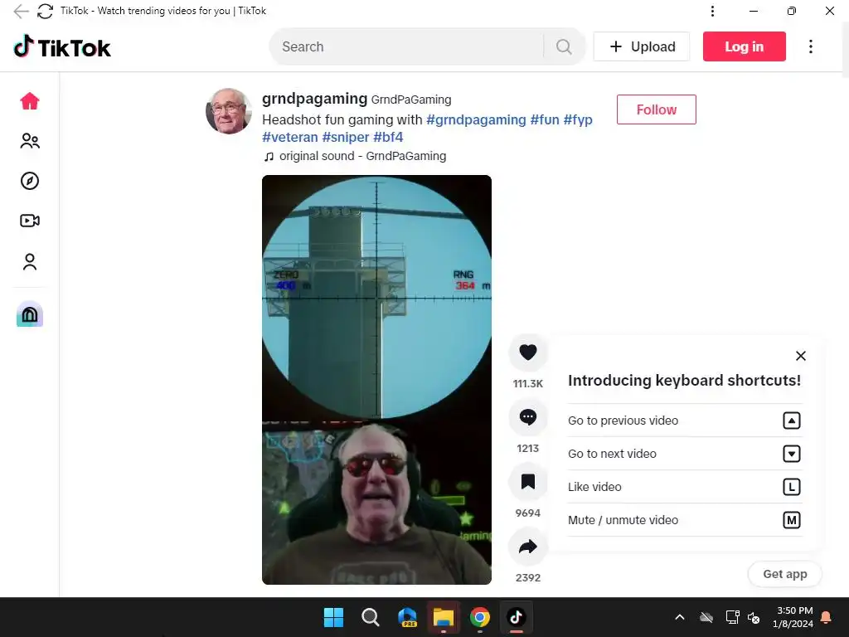This screenshot has height=637, width=849.
Task: Click the Log in button
Action: (x=744, y=46)
